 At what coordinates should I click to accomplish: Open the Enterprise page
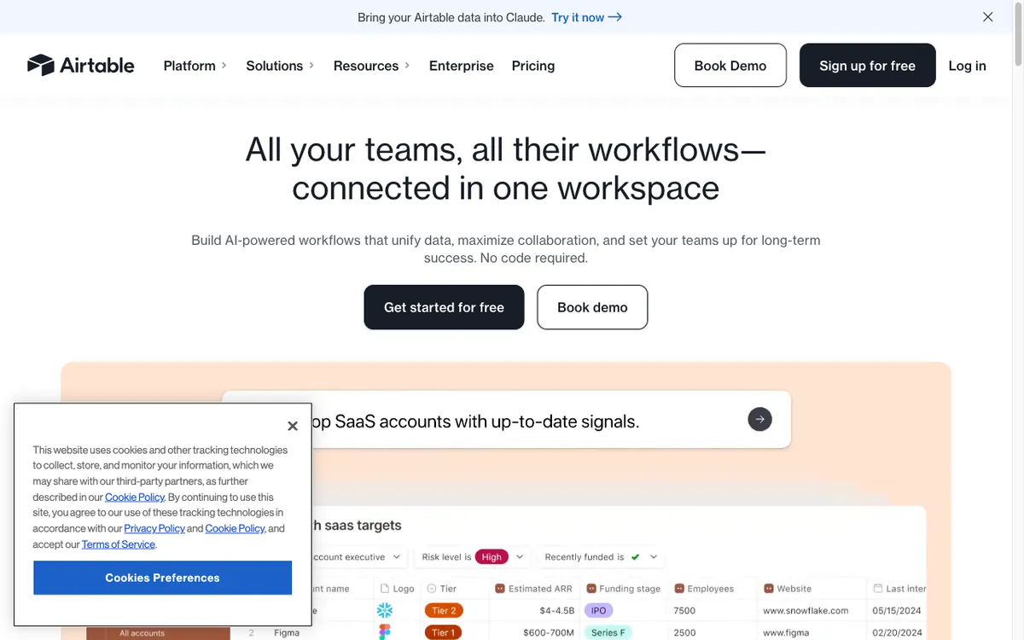[x=461, y=66]
